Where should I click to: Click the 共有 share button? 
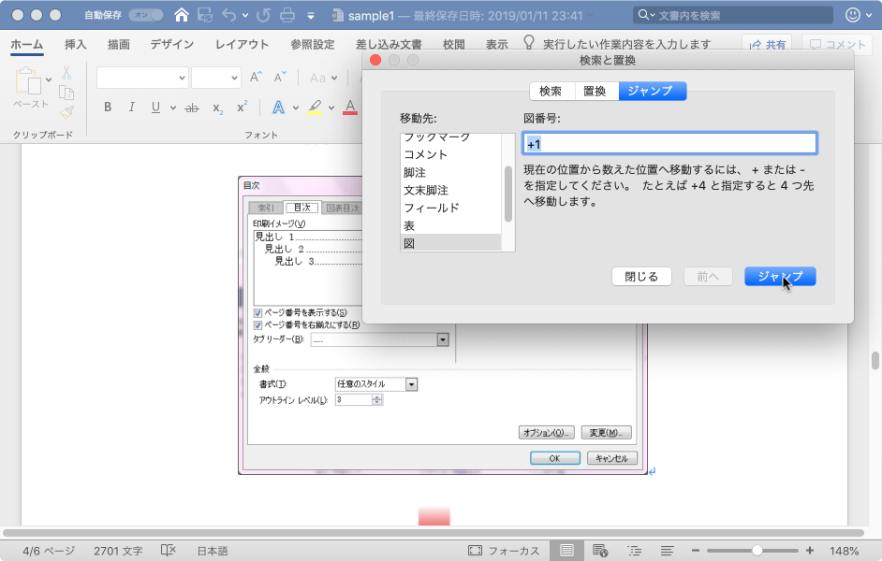coord(767,44)
